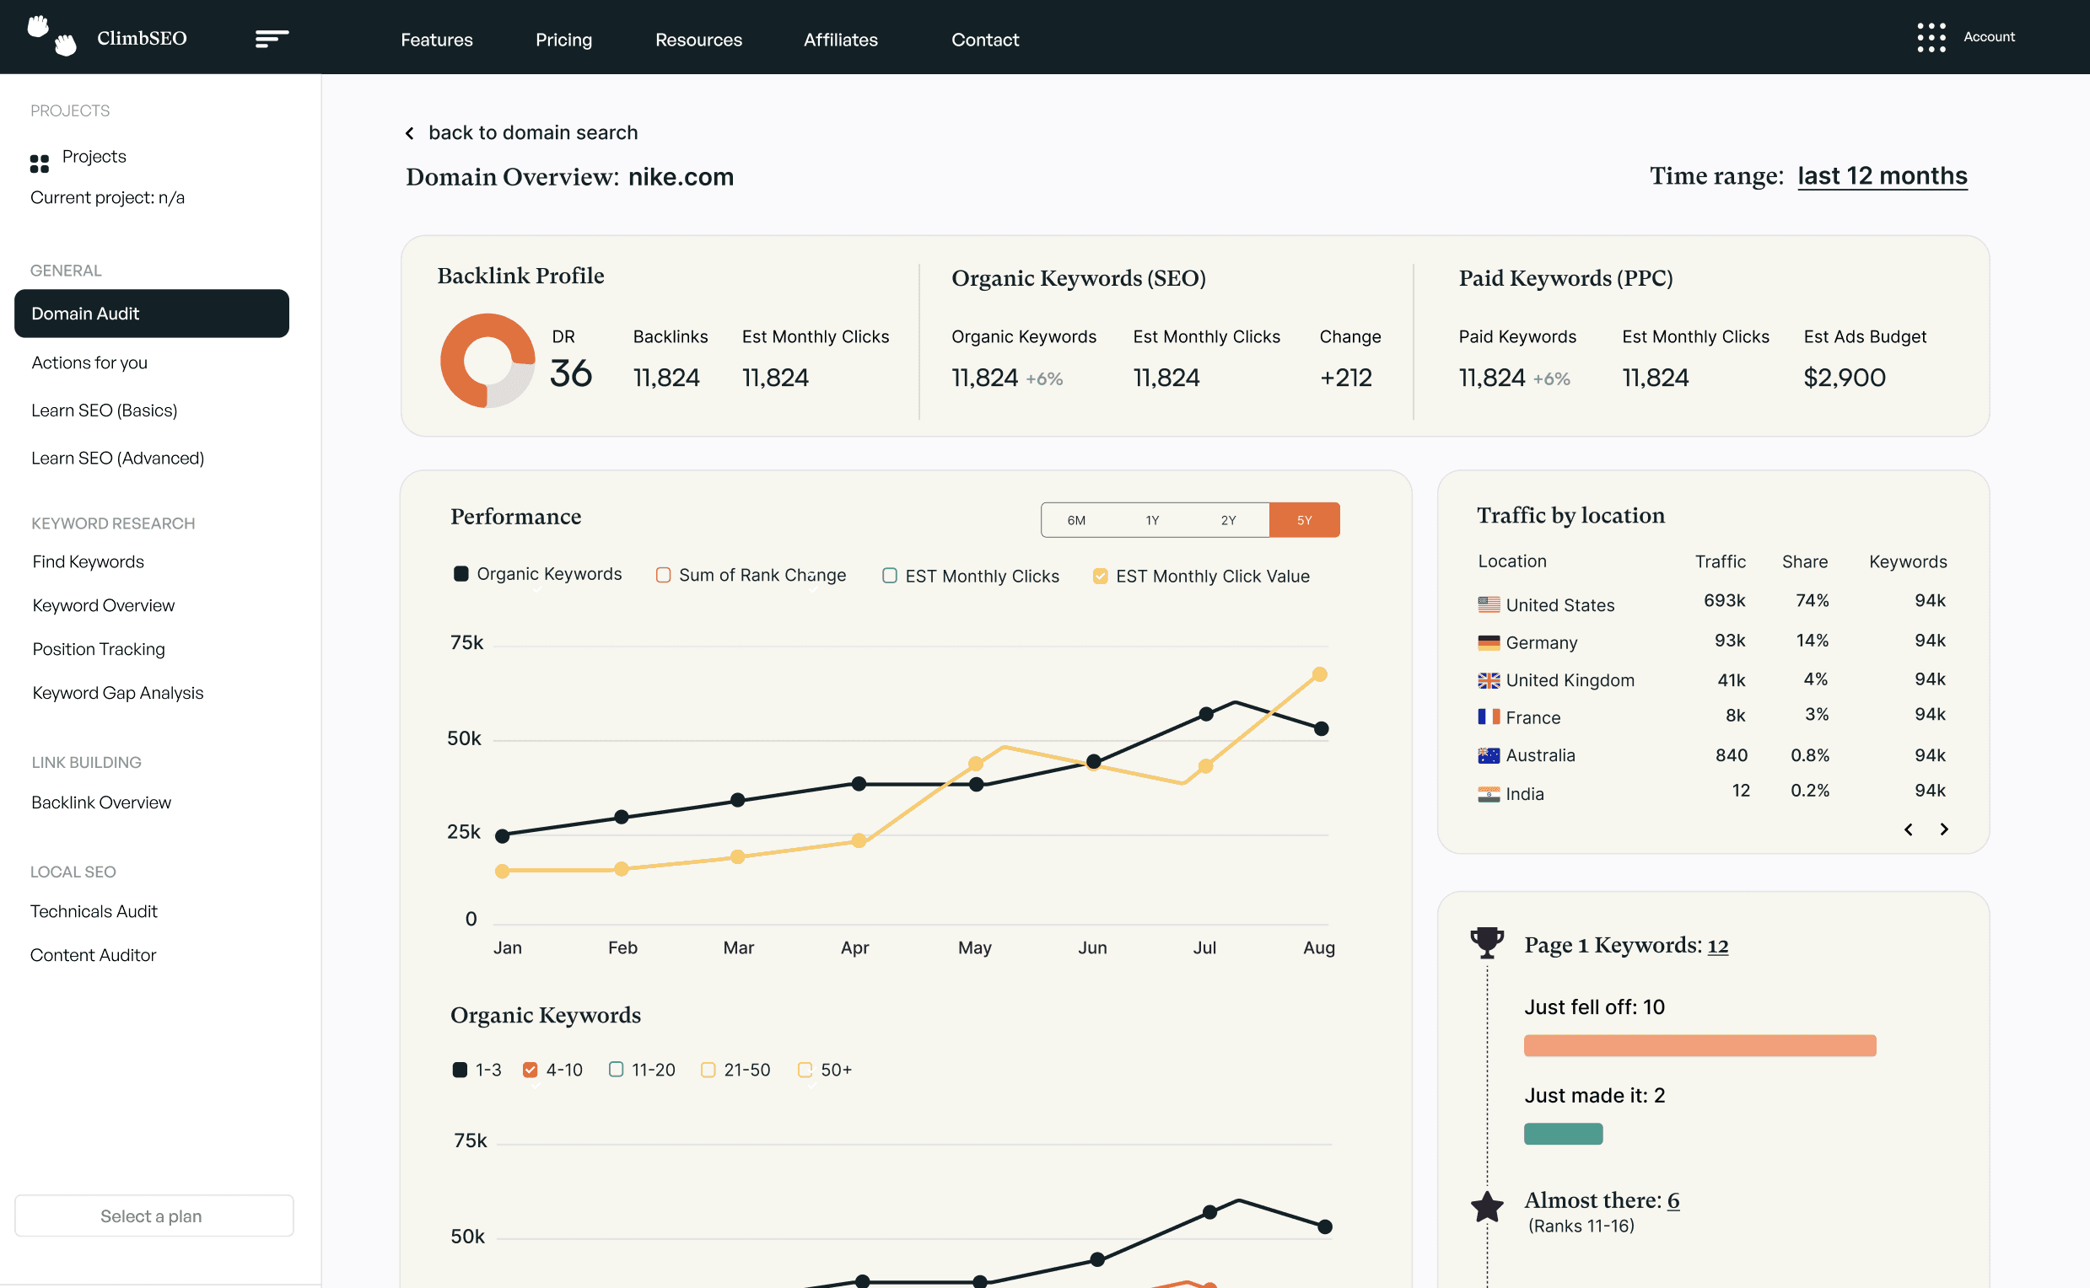Click the United Kingdom flag icon
This screenshot has height=1288, width=2090.
(1489, 679)
